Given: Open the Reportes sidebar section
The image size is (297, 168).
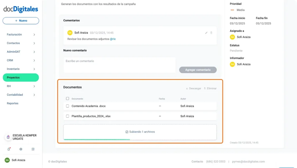Looking at the screenshot, I should pyautogui.click(x=12, y=103).
